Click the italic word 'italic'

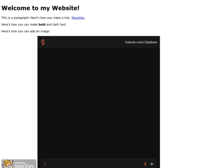56,24
